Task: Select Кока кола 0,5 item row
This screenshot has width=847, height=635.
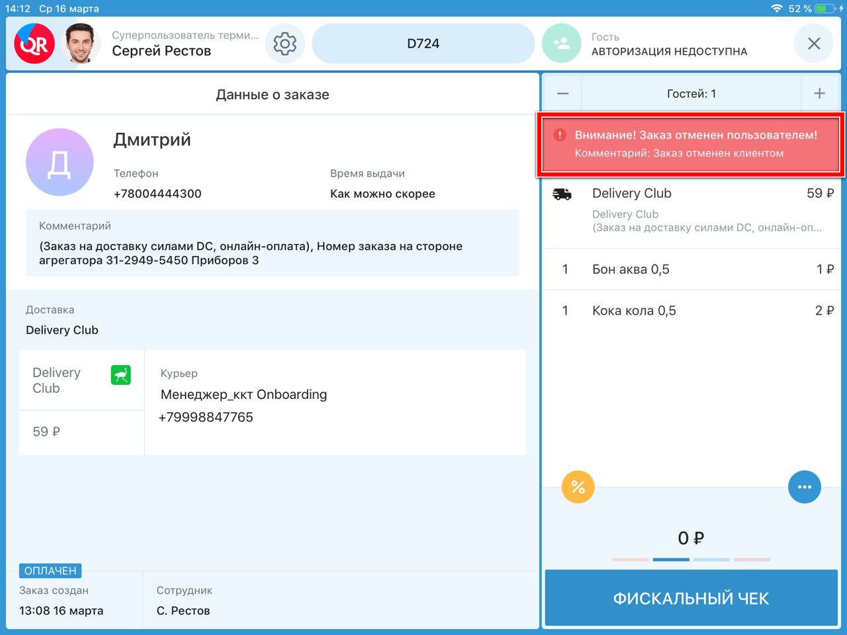Action: pyautogui.click(x=691, y=311)
